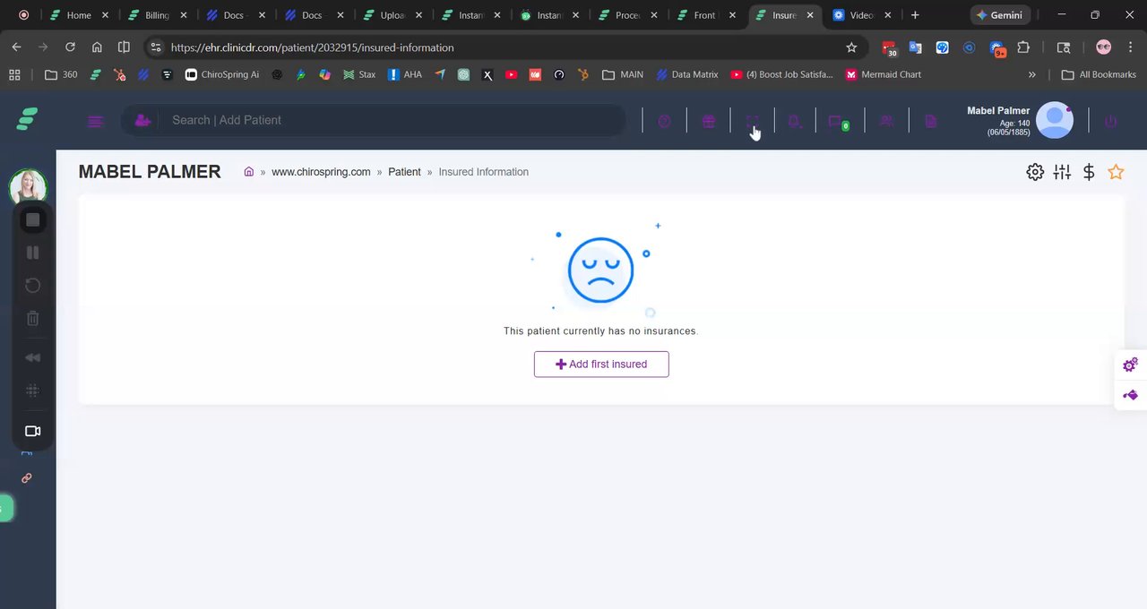Click the Insured Information breadcrumb text
The height and width of the screenshot is (609, 1147).
point(484,172)
